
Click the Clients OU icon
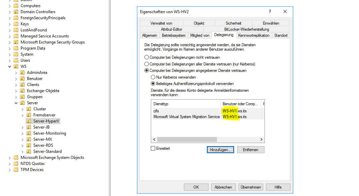22,84
